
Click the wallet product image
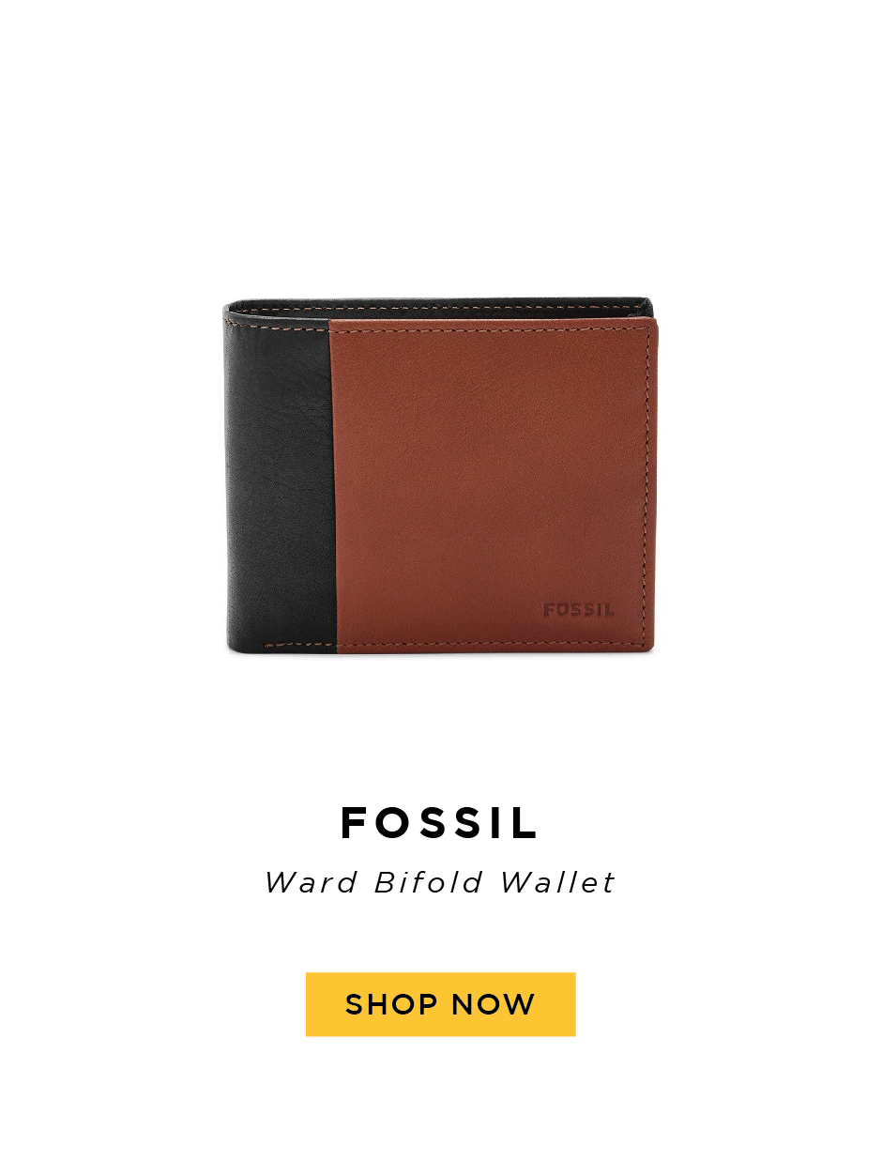coord(440,477)
